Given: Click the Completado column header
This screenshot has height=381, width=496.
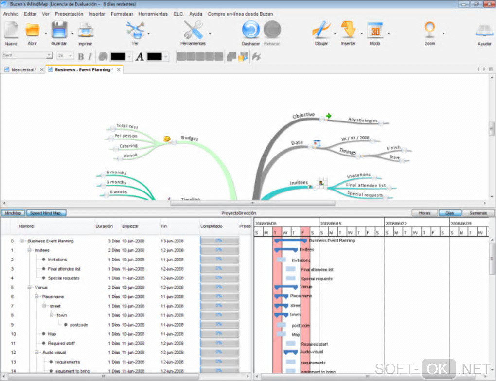Looking at the screenshot, I should (x=212, y=226).
